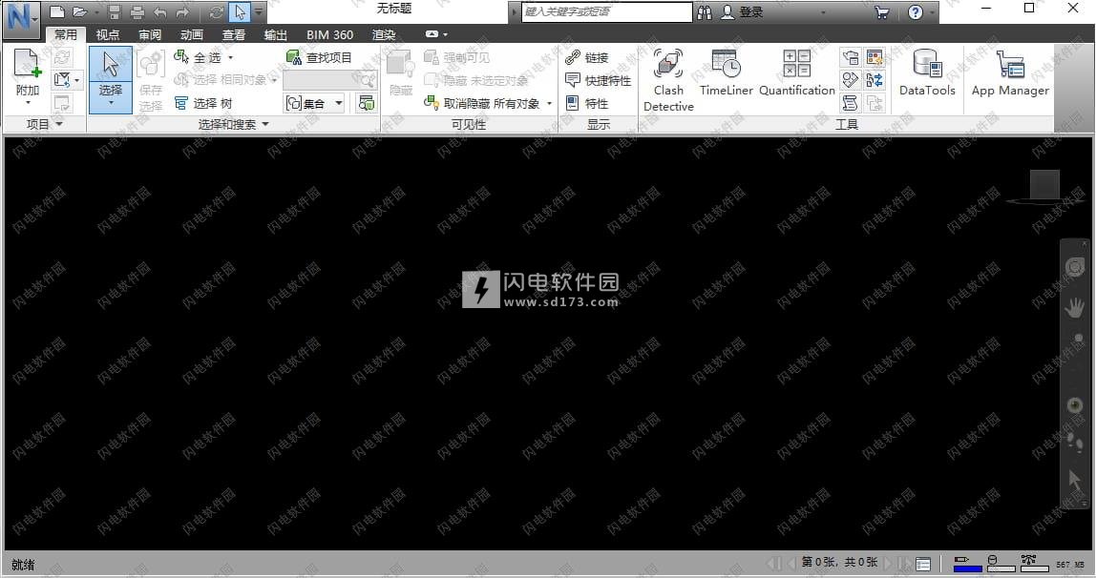This screenshot has height=578, width=1096.
Task: Select the Pan hand tool
Action: pyautogui.click(x=1074, y=306)
